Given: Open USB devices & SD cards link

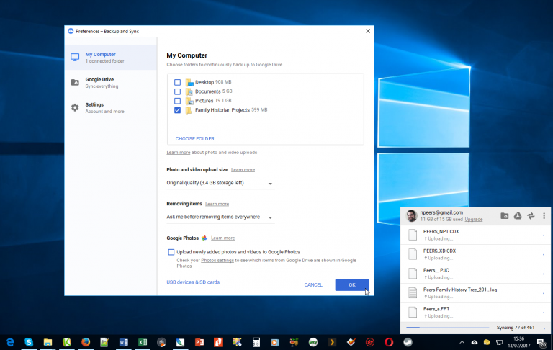Looking at the screenshot, I should 193,282.
